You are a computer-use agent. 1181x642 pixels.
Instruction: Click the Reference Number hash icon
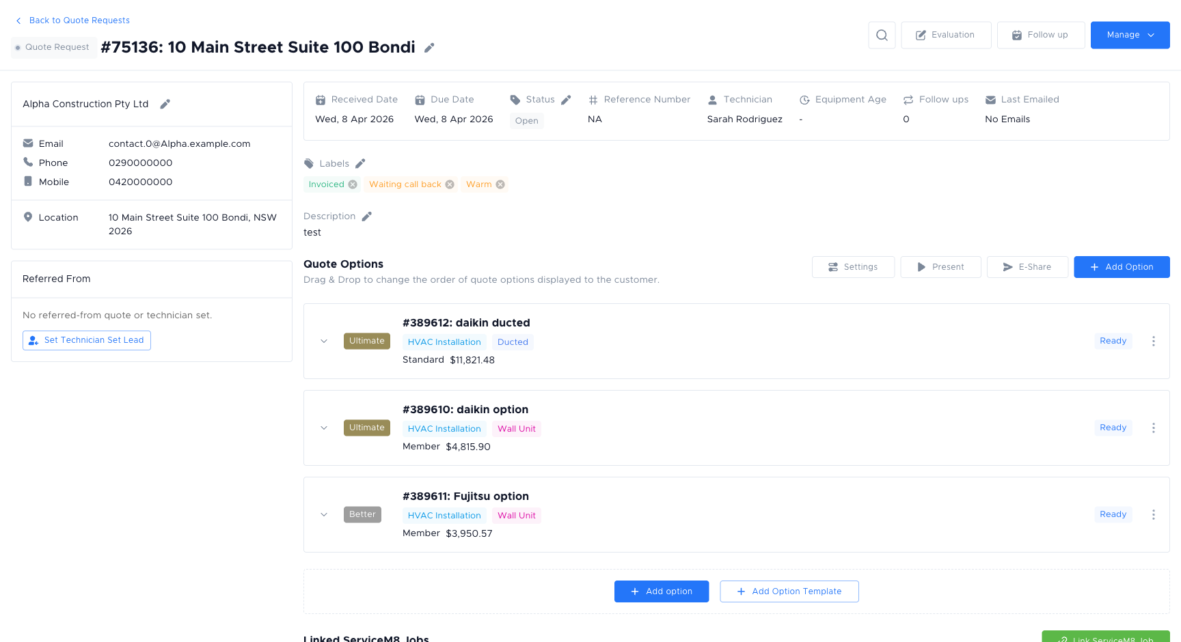point(593,100)
